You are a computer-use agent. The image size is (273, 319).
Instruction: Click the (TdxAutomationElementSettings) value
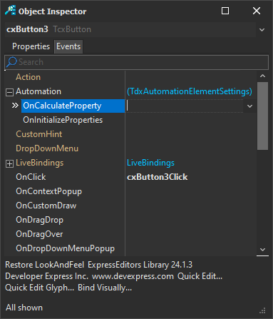190,91
